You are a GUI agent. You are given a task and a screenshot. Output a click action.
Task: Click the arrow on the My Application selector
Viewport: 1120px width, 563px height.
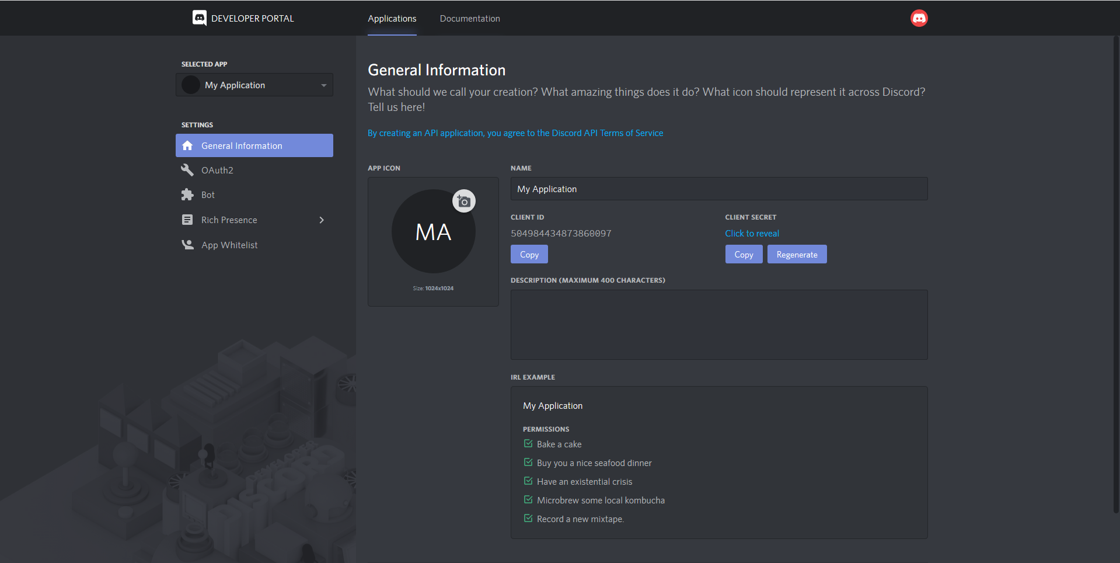click(x=324, y=85)
